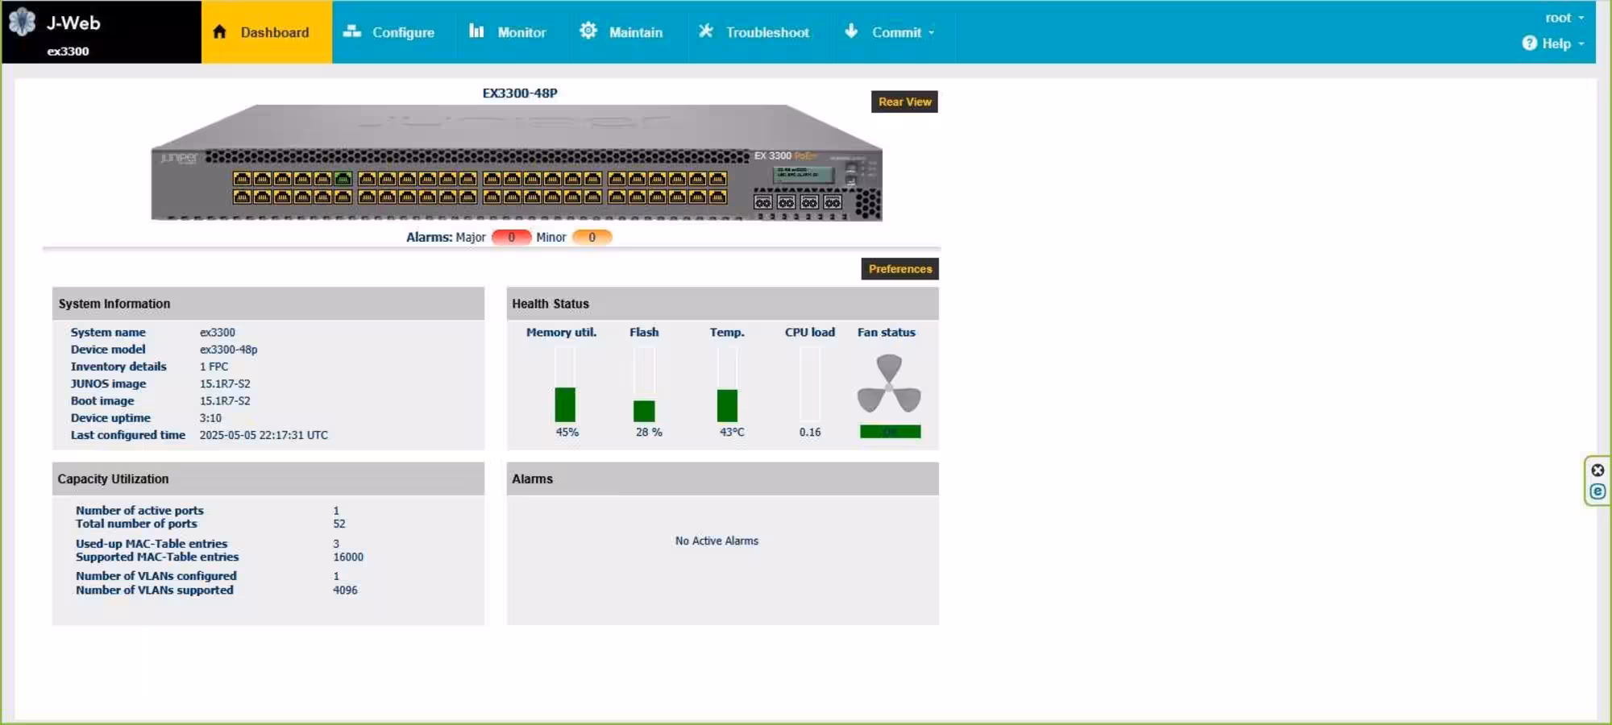Image resolution: width=1612 pixels, height=725 pixels.
Task: Click the Memory util. green bar
Action: (565, 404)
